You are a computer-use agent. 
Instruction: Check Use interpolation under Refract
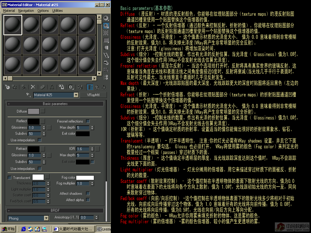(40, 168)
